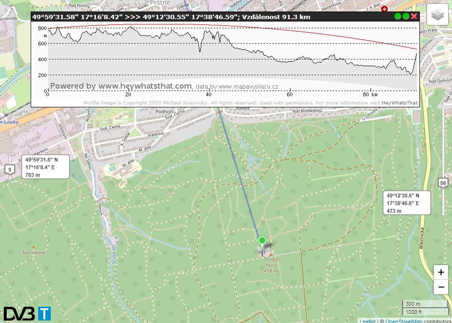Click the www.heywhatsthat.com text in profile
Viewport: 452px width, 323px height.
click(145, 86)
